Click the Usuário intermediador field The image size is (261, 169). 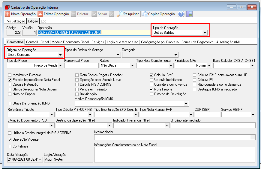[x=213, y=125]
